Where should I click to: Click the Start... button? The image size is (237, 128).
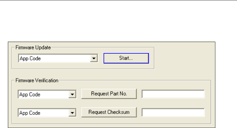126,58
